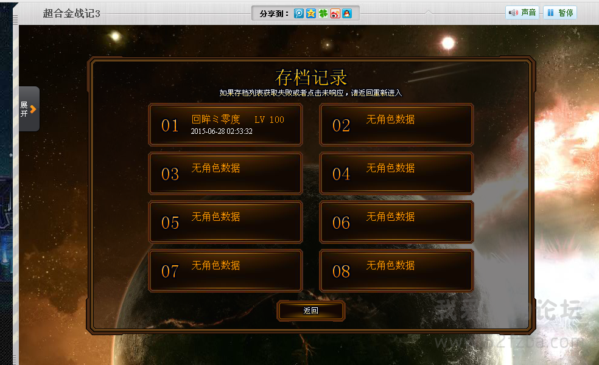Share to QQ penguin icon
The height and width of the screenshot is (365, 599).
point(347,13)
